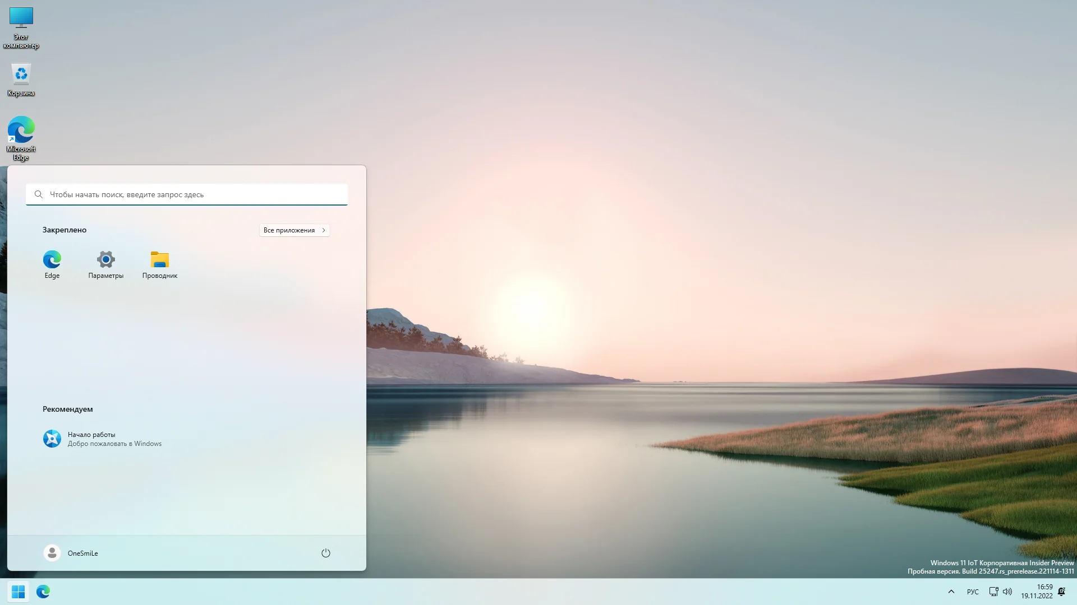Open Edge from pinned apps
The width and height of the screenshot is (1077, 605).
pos(52,260)
